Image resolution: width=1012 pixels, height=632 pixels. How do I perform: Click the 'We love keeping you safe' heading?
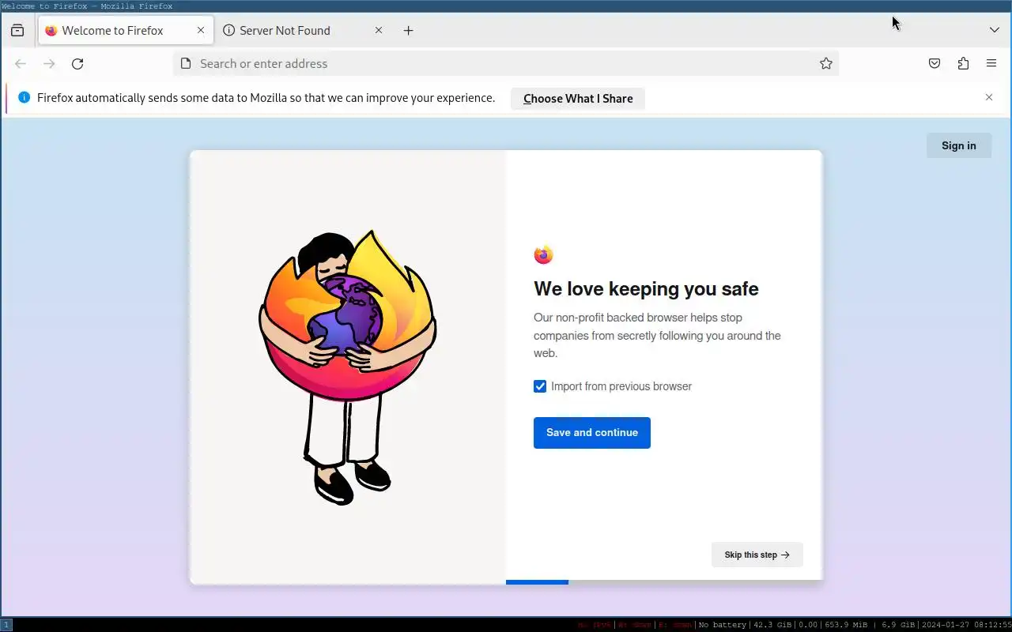click(x=646, y=289)
